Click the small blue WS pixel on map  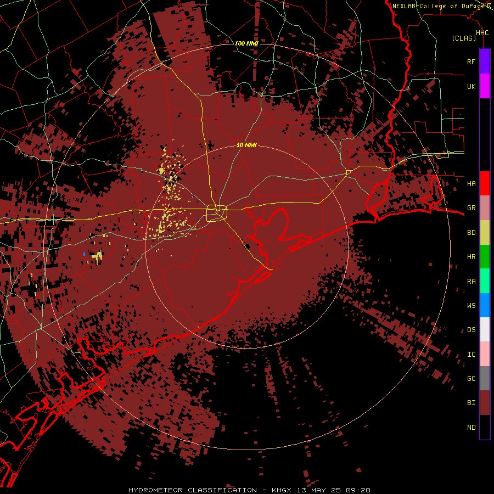pyautogui.click(x=84, y=254)
